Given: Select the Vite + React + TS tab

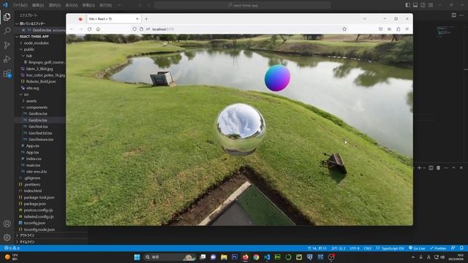Looking at the screenshot, I should coord(113,19).
